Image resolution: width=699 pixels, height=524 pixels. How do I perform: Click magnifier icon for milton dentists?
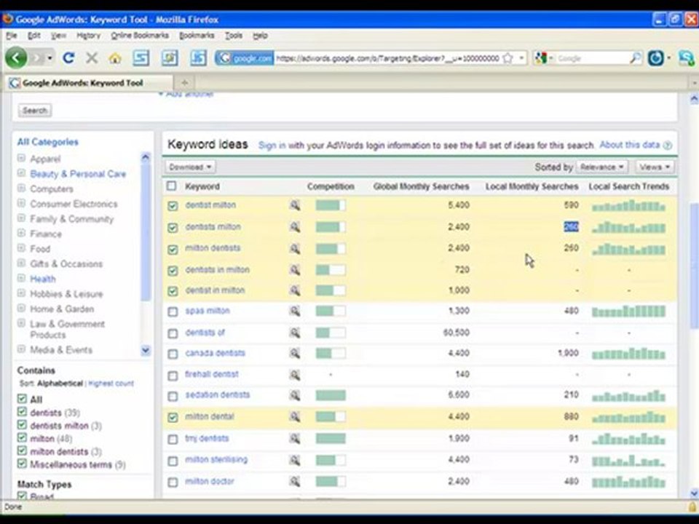point(295,249)
